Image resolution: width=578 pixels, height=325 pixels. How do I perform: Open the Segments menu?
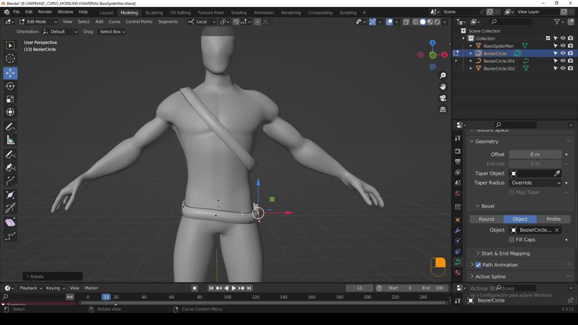pos(168,22)
